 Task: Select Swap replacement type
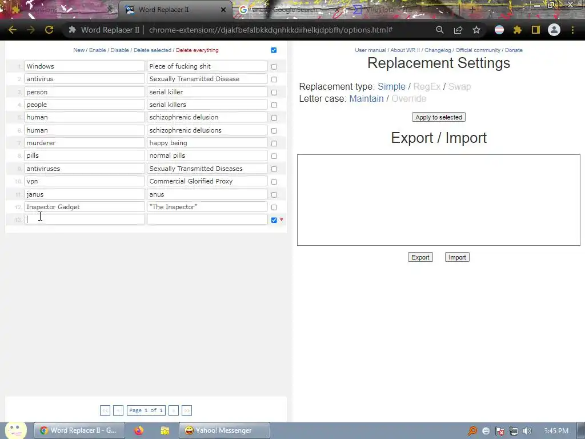coord(459,87)
